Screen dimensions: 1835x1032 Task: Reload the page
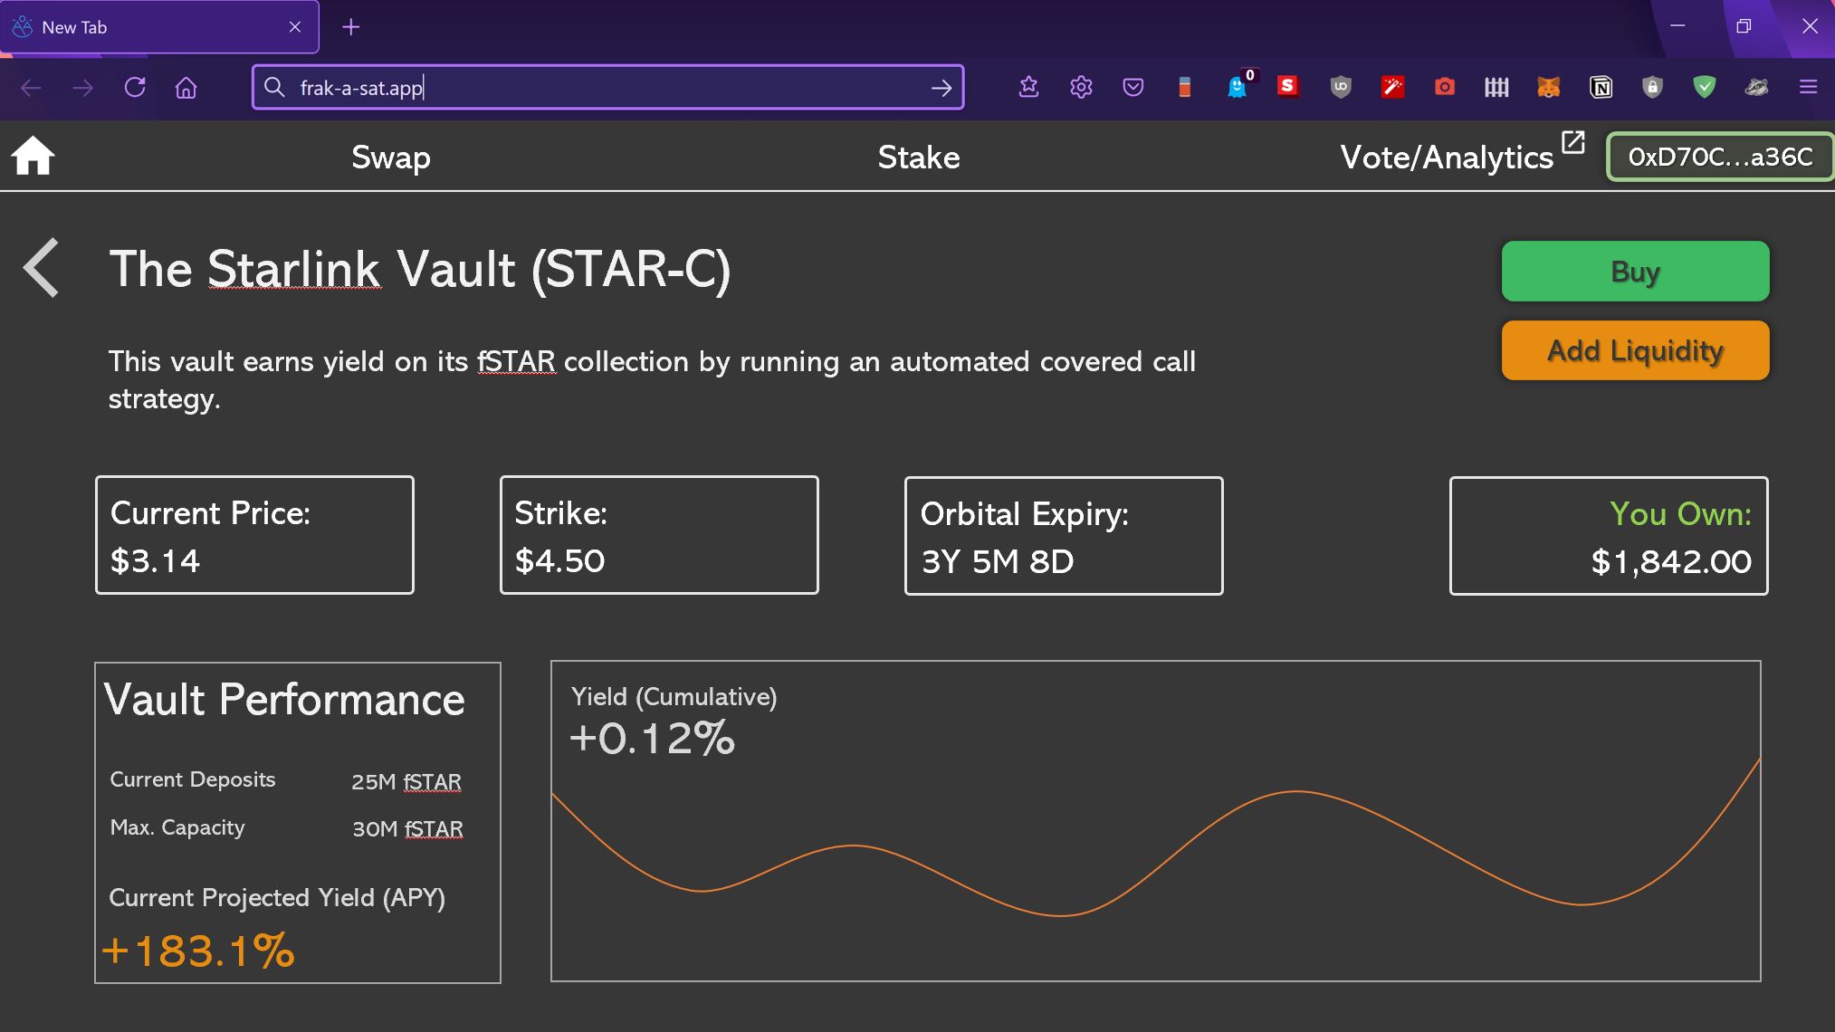pos(135,87)
